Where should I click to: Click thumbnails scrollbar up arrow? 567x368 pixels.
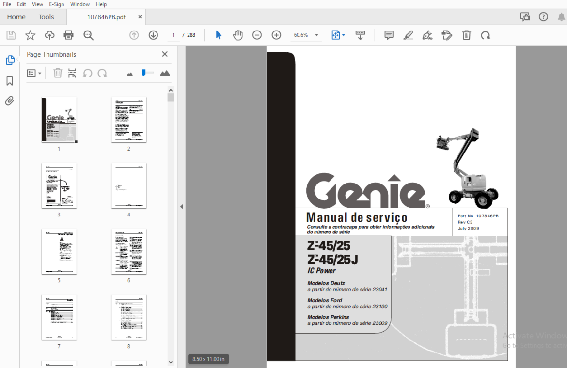tap(171, 90)
